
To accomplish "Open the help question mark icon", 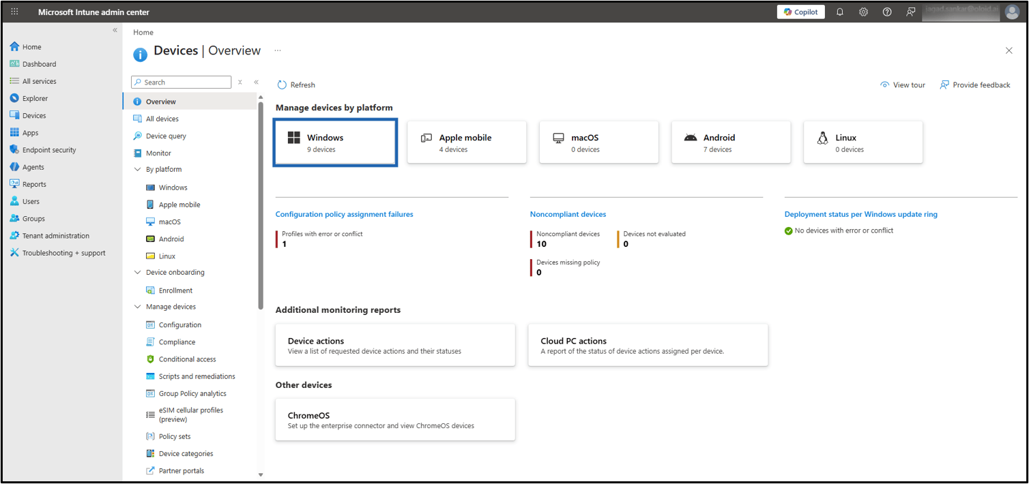I will click(x=887, y=12).
